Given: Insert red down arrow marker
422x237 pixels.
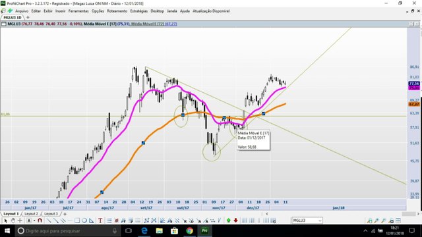Looking at the screenshot, I should [x=236, y=221].
